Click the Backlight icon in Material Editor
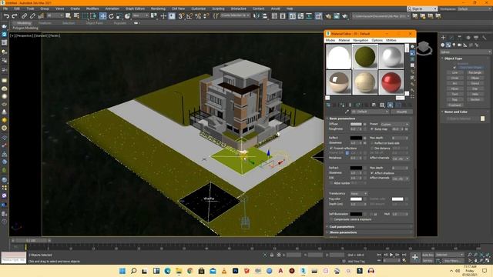493x277 pixels. 413,53
